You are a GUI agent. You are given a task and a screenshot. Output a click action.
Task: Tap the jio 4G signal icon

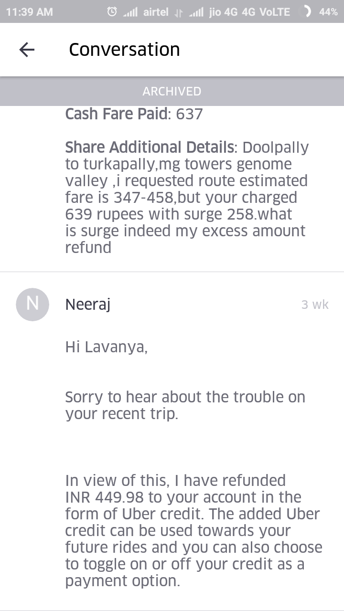196,12
